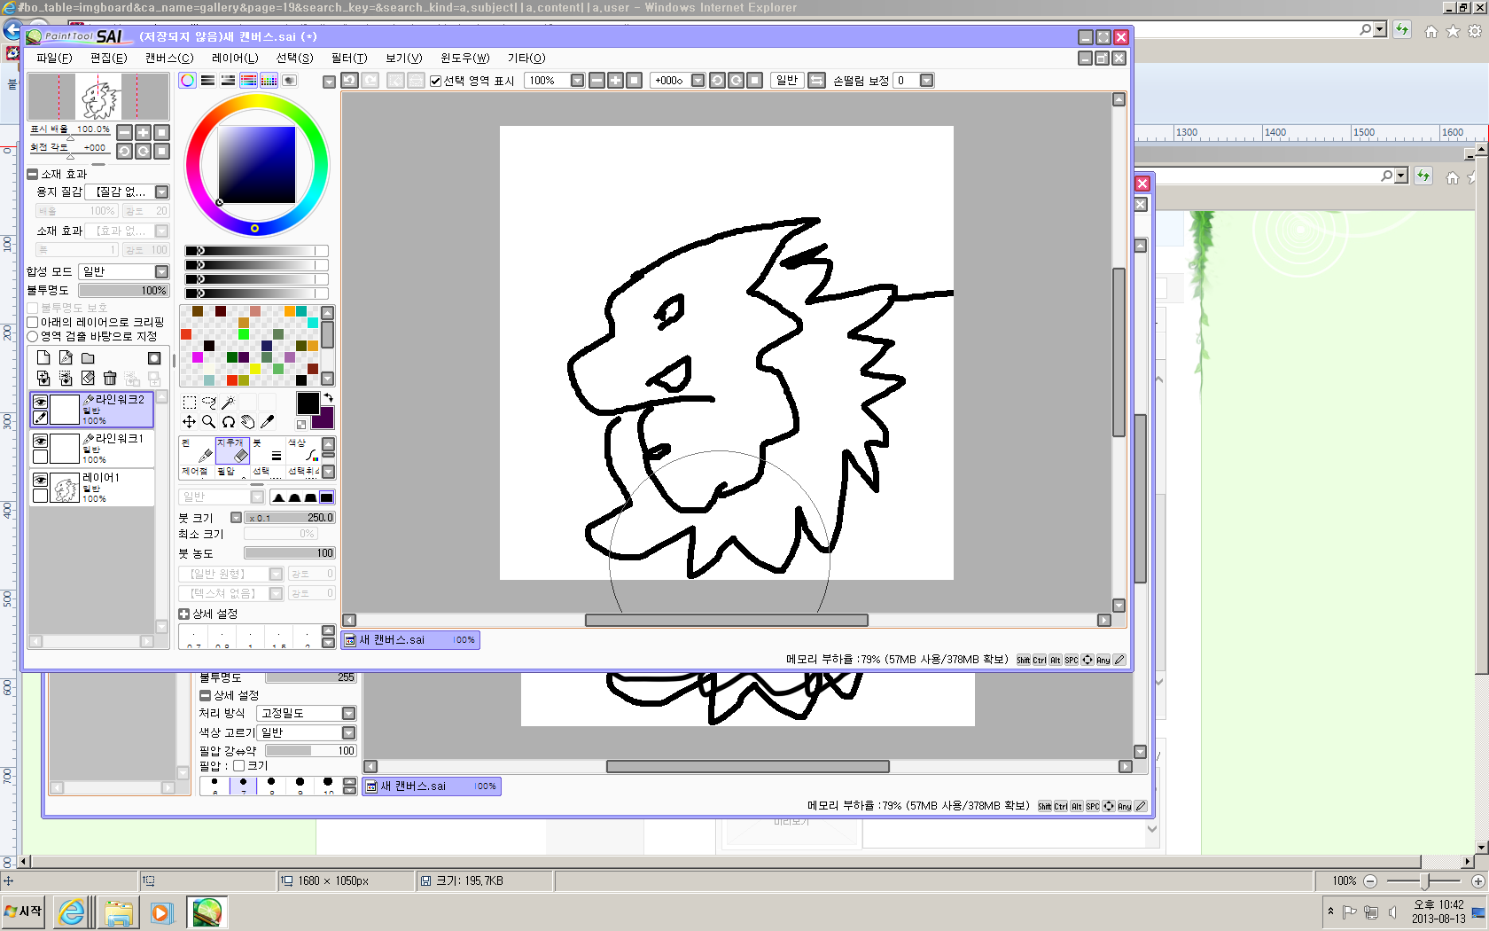1489x931 pixels.
Task: Pick the Eyedropper color picker tool
Action: 268,422
